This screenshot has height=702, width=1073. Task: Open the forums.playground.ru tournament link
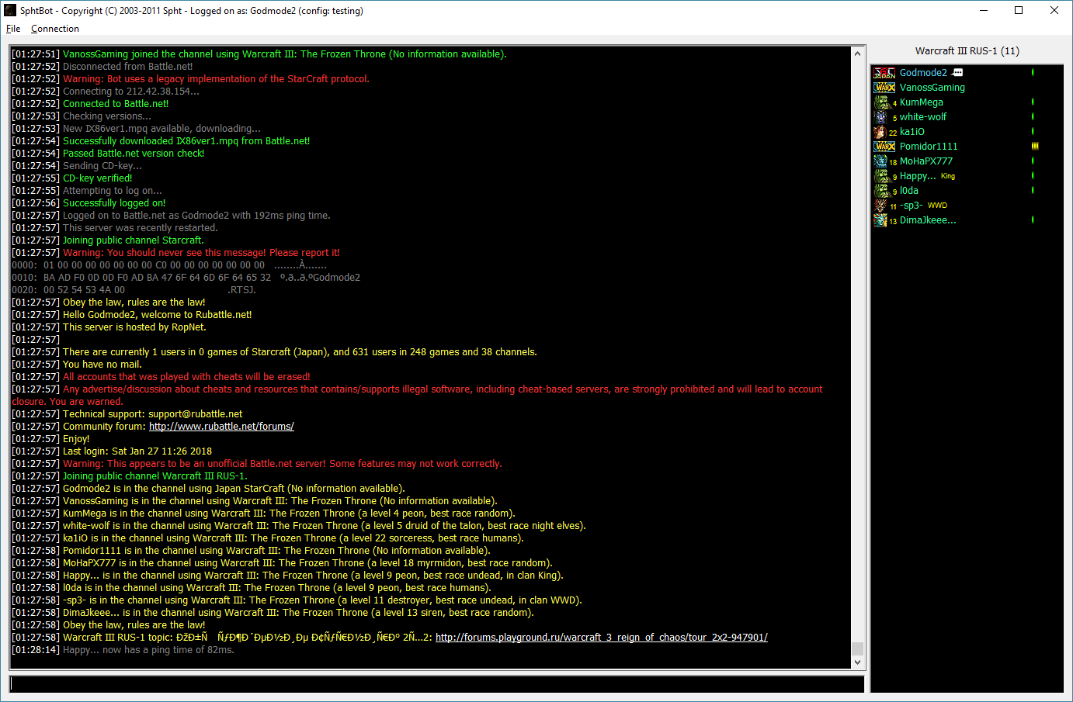[x=602, y=638]
